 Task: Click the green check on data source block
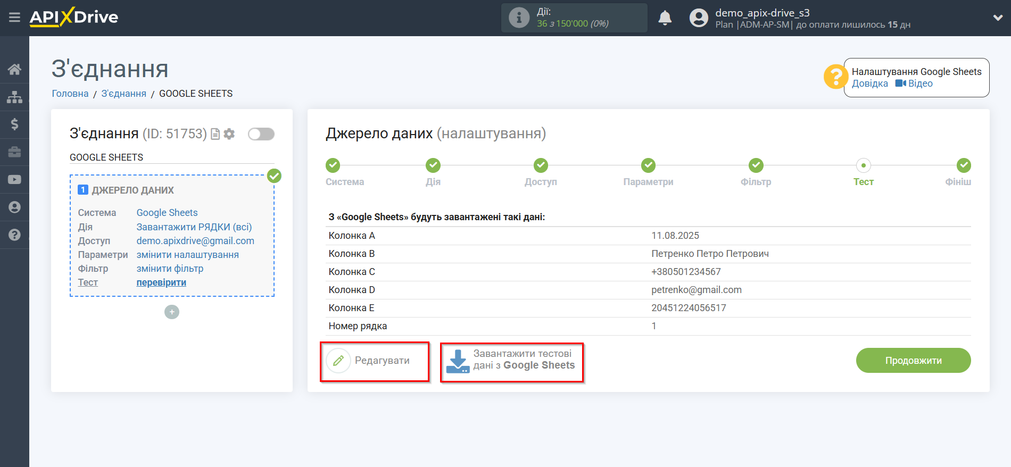[x=274, y=176]
